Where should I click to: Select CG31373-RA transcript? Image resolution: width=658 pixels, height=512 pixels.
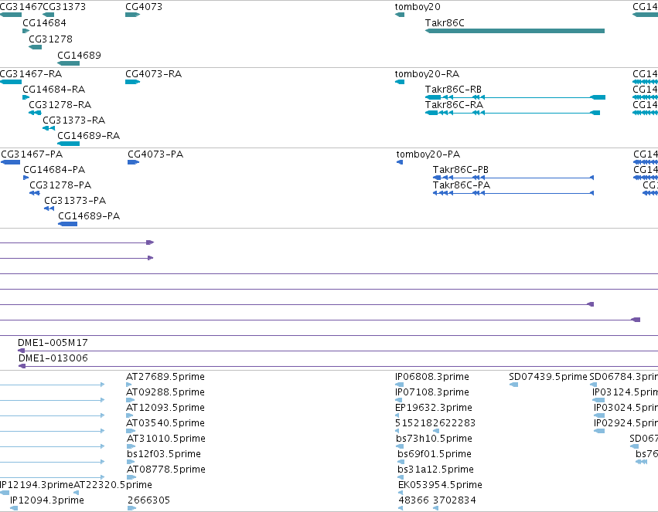(x=49, y=128)
